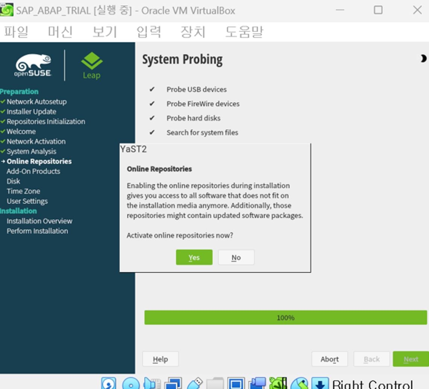Click Probe FireWire devices entry
This screenshot has height=389, width=429.
[x=203, y=104]
